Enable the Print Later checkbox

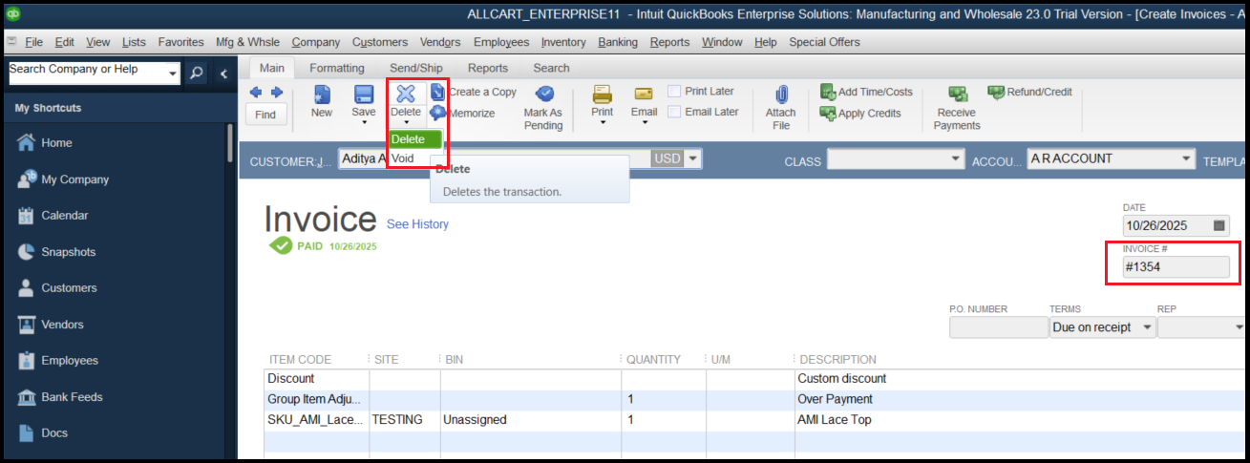pyautogui.click(x=674, y=92)
